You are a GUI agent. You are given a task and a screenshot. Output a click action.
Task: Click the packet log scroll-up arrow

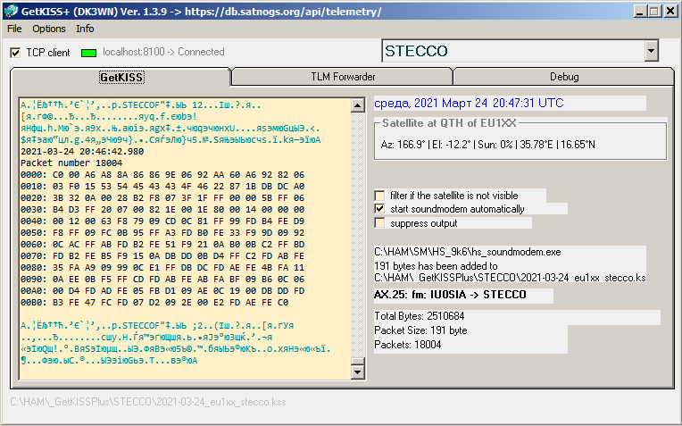coord(358,105)
